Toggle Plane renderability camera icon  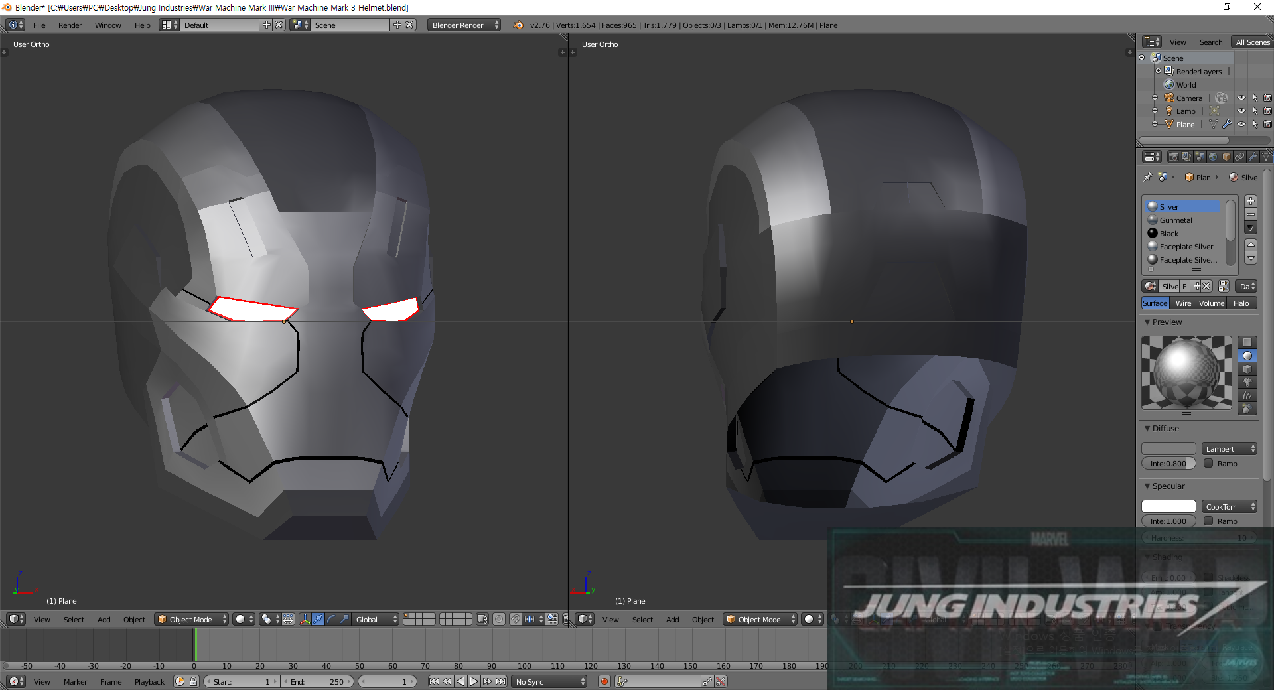(x=1267, y=124)
